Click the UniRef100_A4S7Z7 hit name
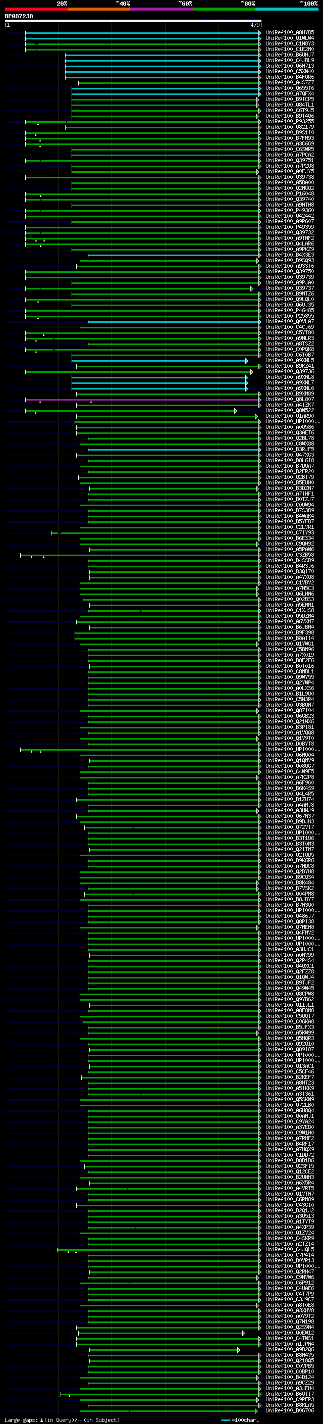Image resolution: width=323 pixels, height=1424 pixels. [290, 82]
